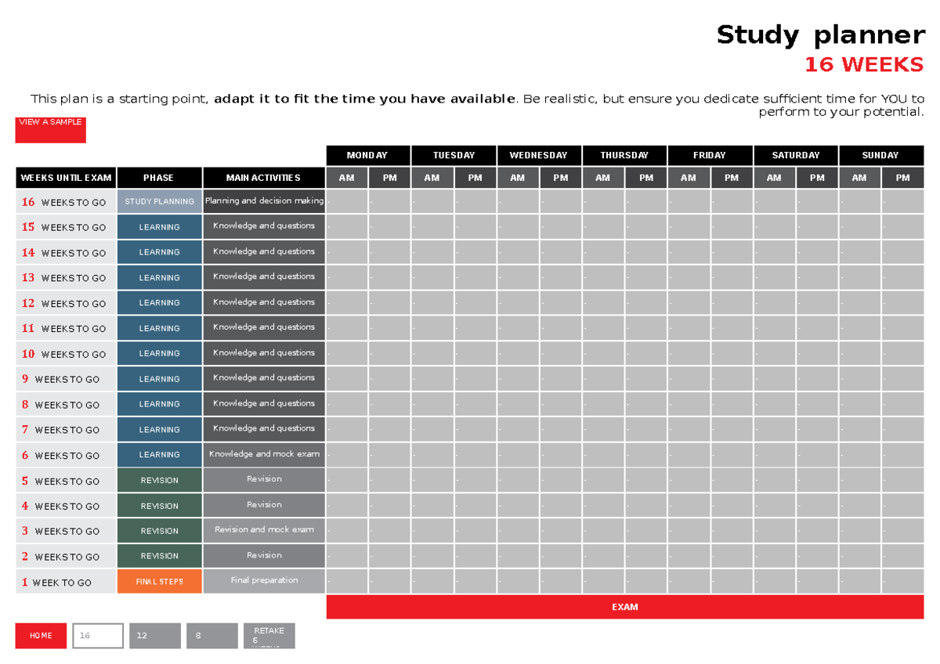Viewport: 940px width, 664px height.
Task: Select the REVISION phase for week 5
Action: pos(159,480)
